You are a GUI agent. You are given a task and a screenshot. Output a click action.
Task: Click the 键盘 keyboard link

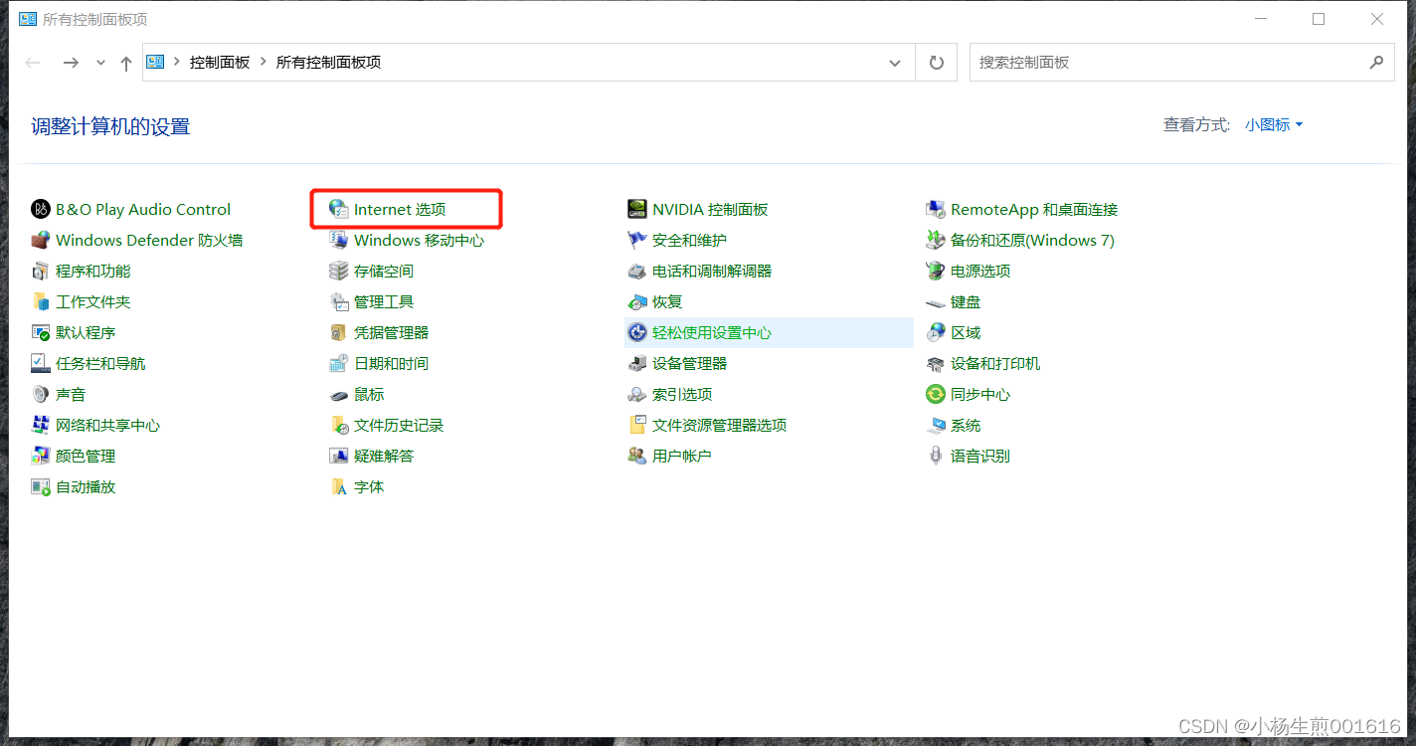click(x=966, y=301)
